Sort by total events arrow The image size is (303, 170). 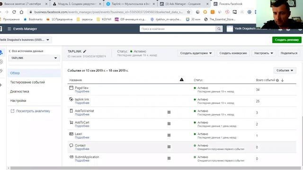pos(282,80)
